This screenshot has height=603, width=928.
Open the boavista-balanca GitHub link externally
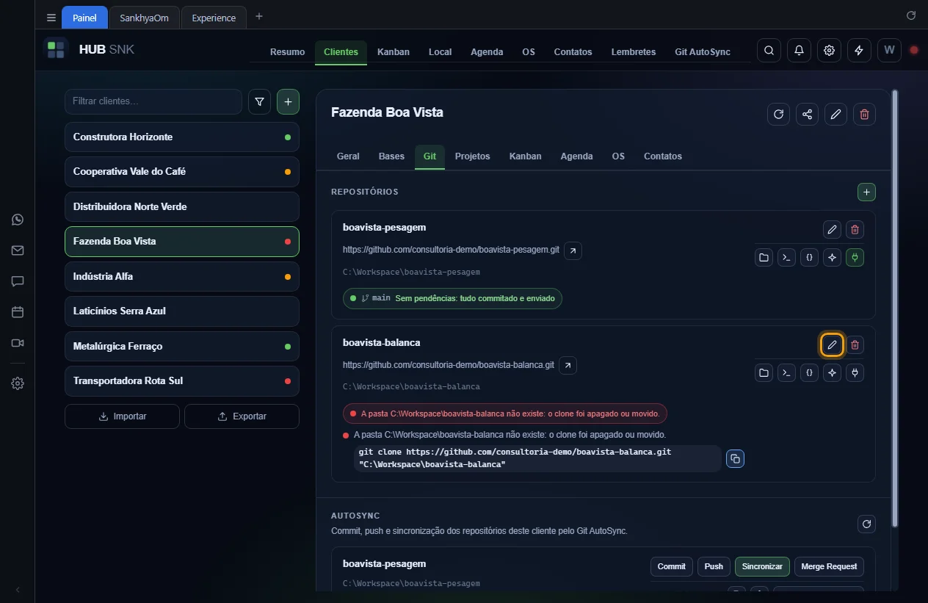[x=568, y=365]
